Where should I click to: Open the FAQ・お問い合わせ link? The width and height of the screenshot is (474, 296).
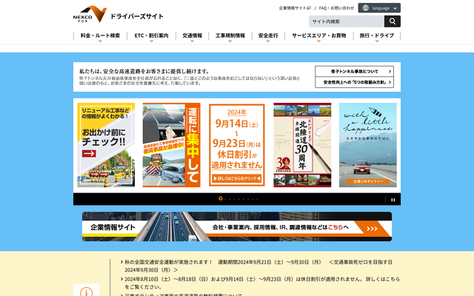pyautogui.click(x=336, y=8)
